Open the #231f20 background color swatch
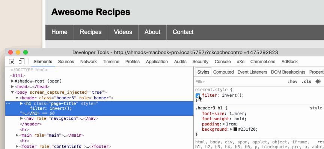324x149 pixels. (x=235, y=130)
